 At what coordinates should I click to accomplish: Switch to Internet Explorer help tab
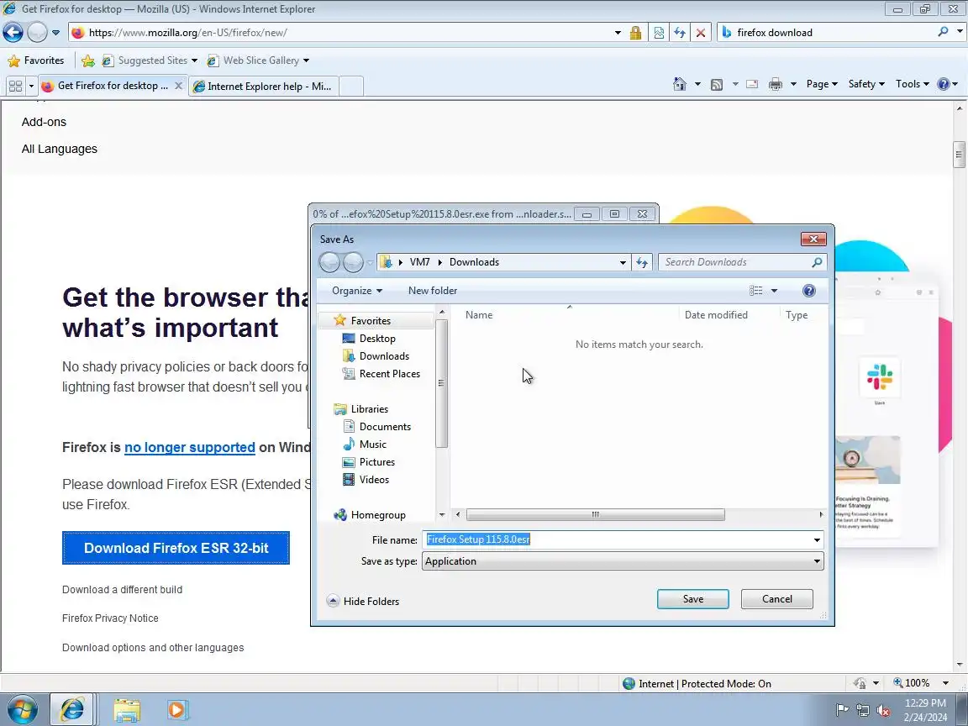tap(264, 87)
